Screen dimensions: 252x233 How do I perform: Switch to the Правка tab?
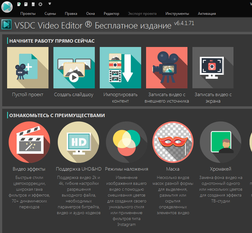click(71, 14)
